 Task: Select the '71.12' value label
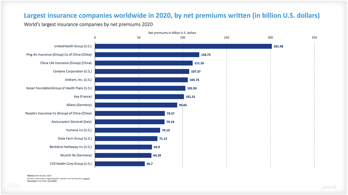[163, 139]
